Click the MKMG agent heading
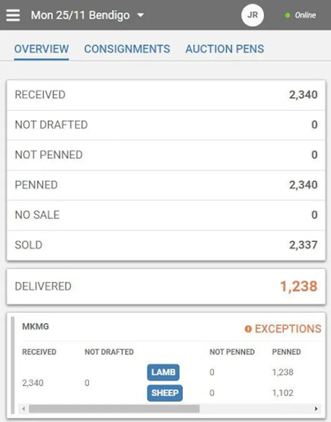The image size is (331, 422). [36, 326]
